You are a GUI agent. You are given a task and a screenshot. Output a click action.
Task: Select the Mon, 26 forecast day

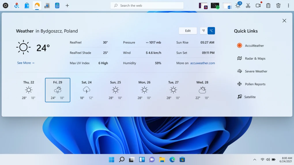pos(144,90)
